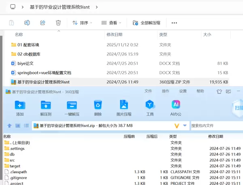This screenshot has width=243, height=185.
Task: Open the 图片压缩 image compression tool
Action: 124,106
